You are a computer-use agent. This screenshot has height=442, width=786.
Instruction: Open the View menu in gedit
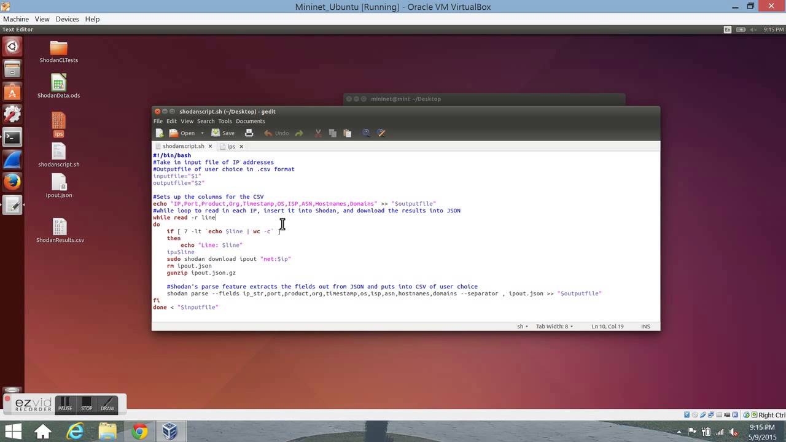point(187,121)
